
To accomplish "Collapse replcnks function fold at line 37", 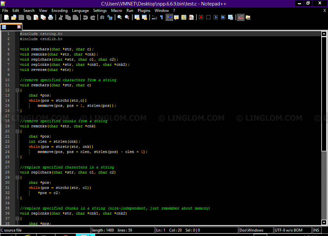I will 17,218.
